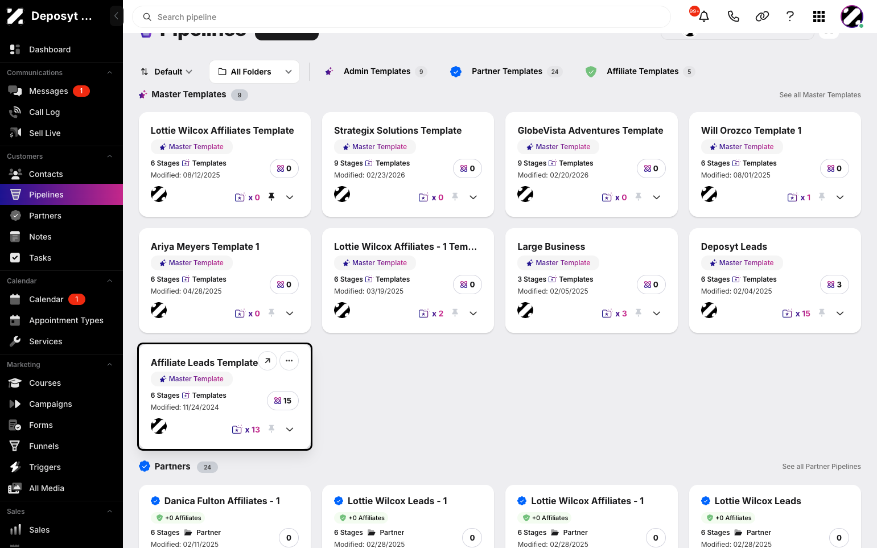Open the All Folders dropdown
Screen dimensions: 877x548
coord(254,72)
